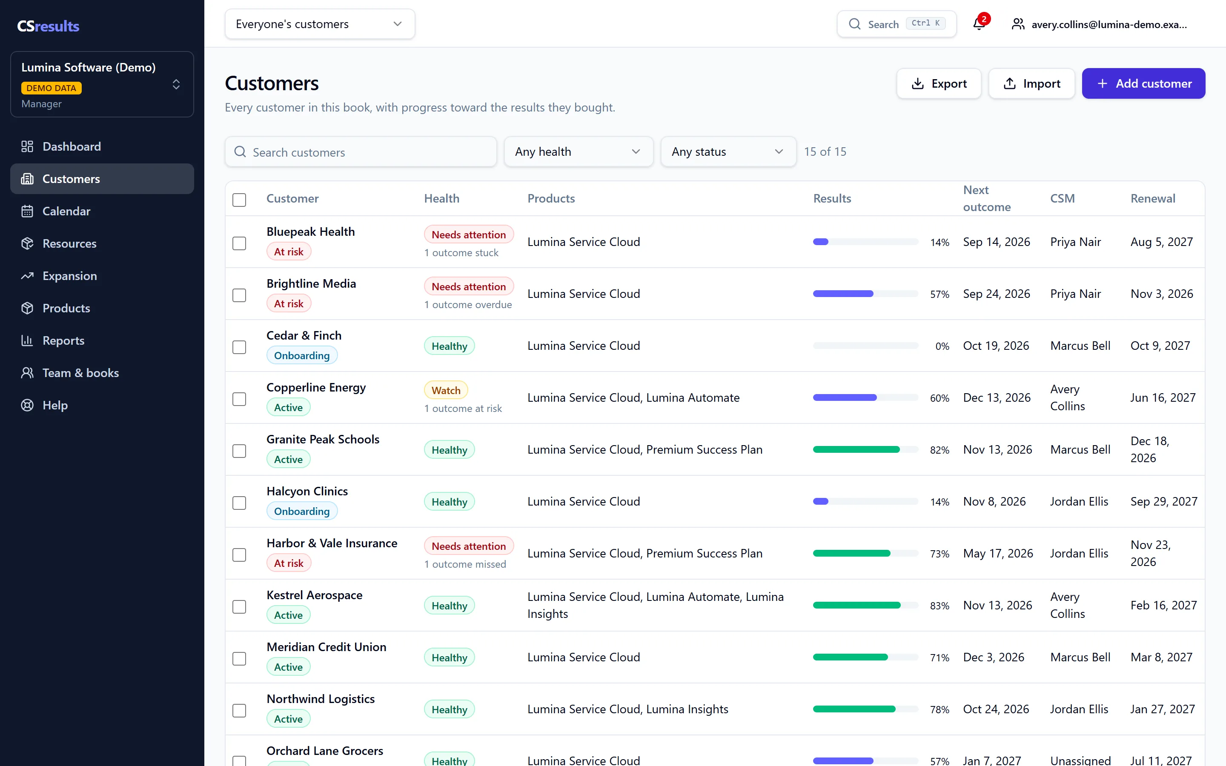This screenshot has height=766, width=1226.
Task: Sort by the Renewal column header
Action: (1152, 199)
